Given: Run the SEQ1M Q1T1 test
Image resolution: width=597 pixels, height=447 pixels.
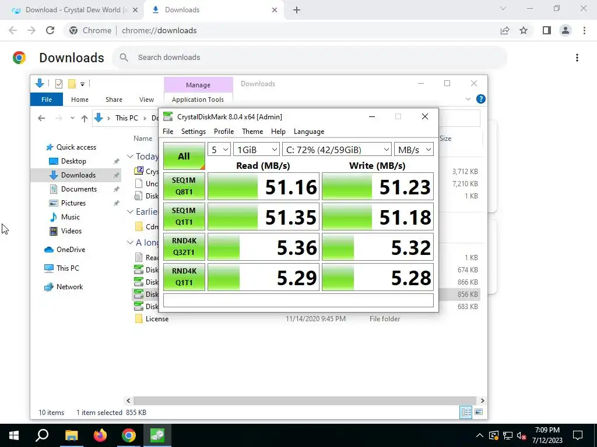Looking at the screenshot, I should (x=184, y=217).
